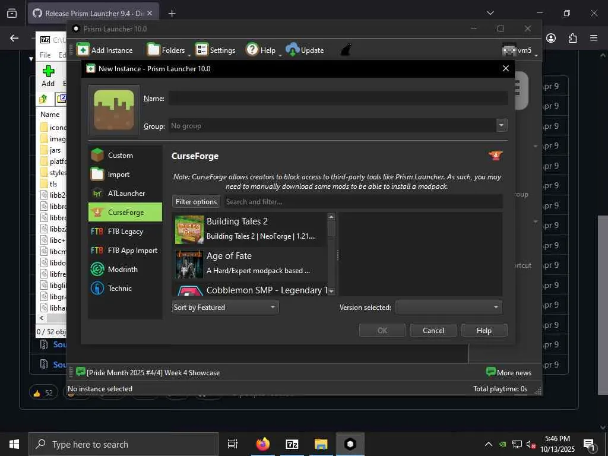Click the browser tab list chevron

pos(490,13)
